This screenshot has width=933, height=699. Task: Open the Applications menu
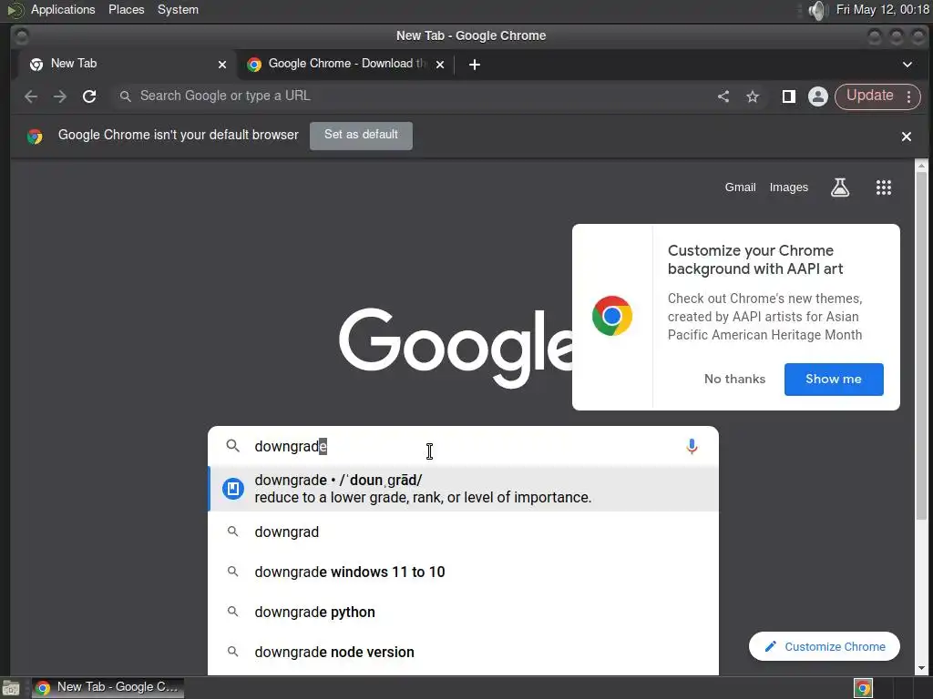pyautogui.click(x=63, y=10)
